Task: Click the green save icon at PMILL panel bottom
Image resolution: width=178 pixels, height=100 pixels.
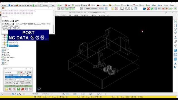Action: coord(19,89)
